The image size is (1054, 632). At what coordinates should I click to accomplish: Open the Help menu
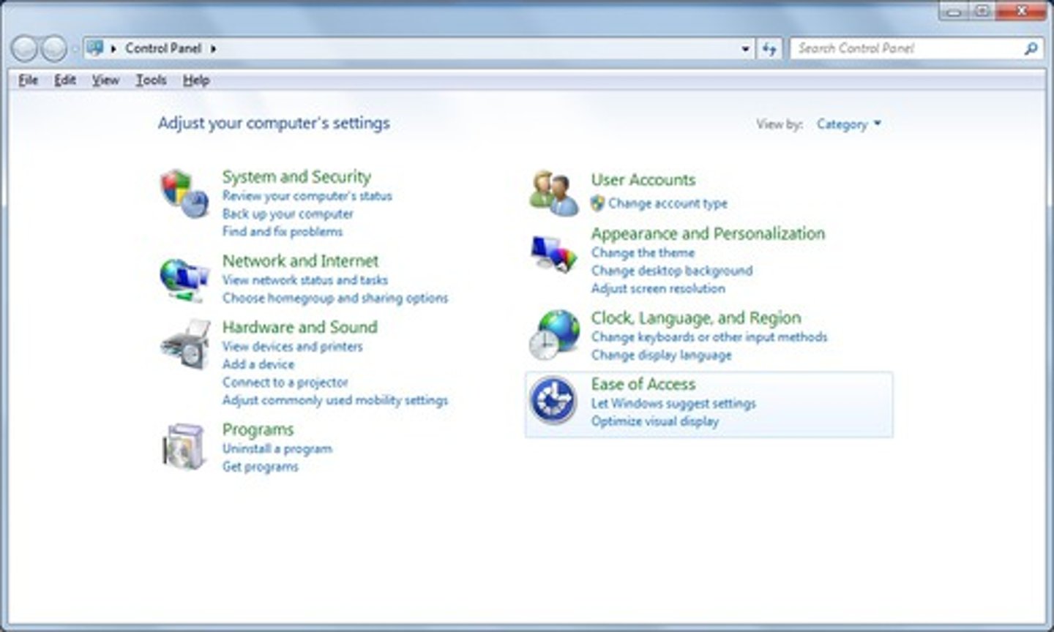click(x=196, y=80)
